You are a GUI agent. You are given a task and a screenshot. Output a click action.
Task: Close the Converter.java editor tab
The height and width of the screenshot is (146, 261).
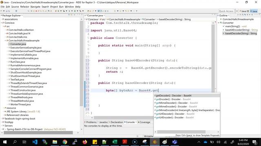point(104,15)
